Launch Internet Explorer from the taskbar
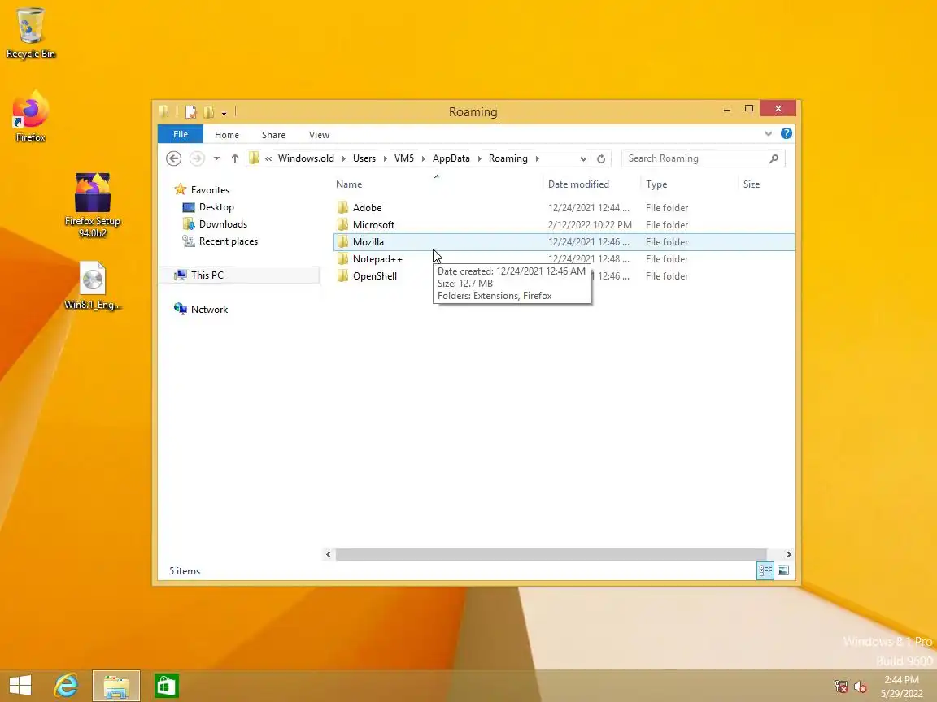 click(66, 686)
